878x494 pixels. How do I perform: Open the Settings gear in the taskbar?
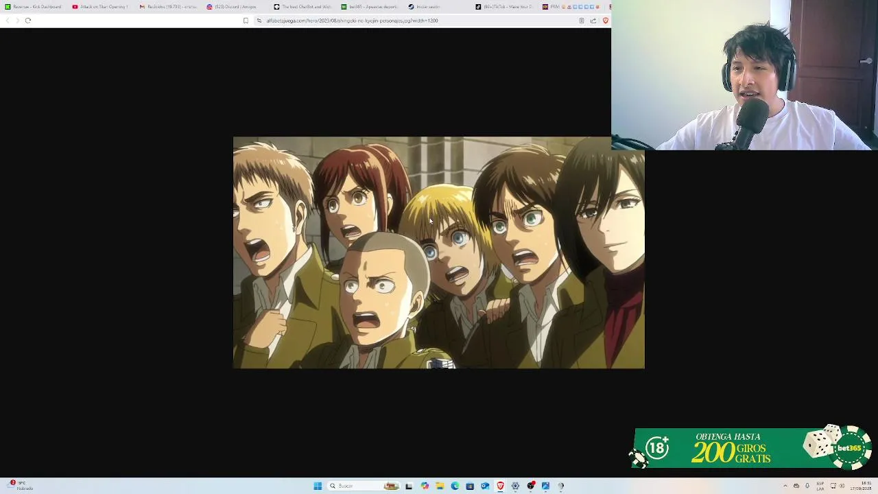(x=515, y=486)
